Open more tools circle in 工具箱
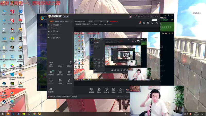The height and width of the screenshot is (116, 206). point(71,62)
